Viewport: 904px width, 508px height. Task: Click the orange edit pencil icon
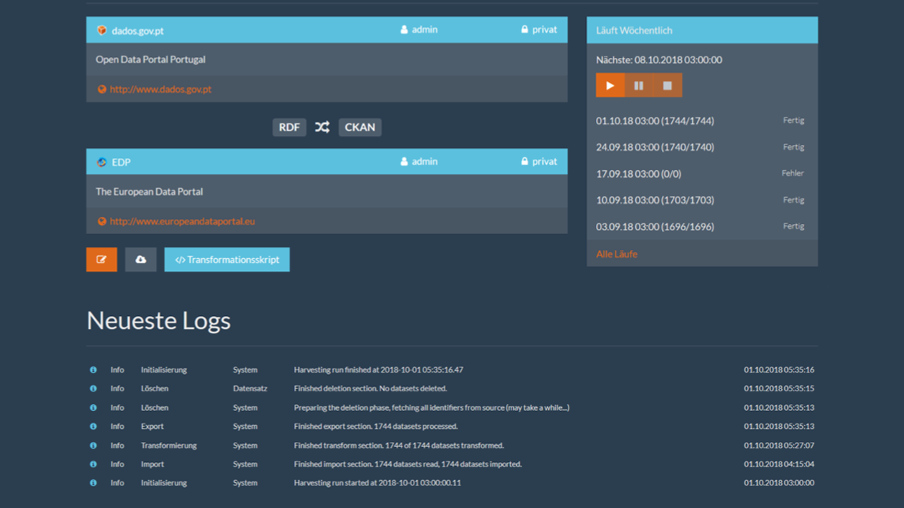point(101,259)
